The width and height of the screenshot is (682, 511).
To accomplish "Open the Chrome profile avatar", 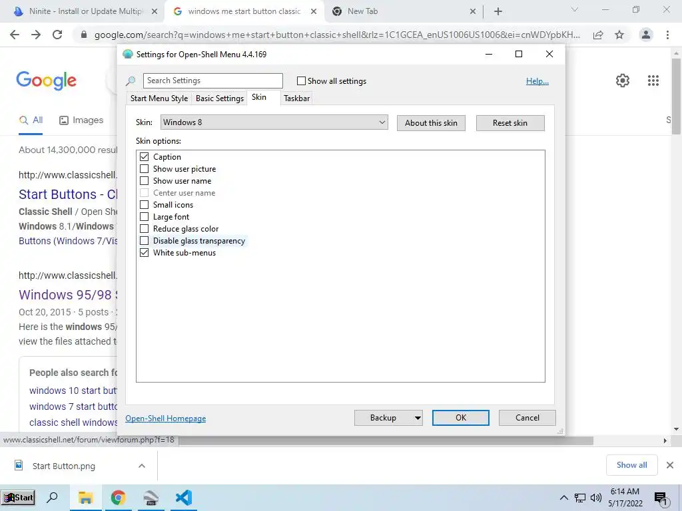I will pyautogui.click(x=646, y=35).
